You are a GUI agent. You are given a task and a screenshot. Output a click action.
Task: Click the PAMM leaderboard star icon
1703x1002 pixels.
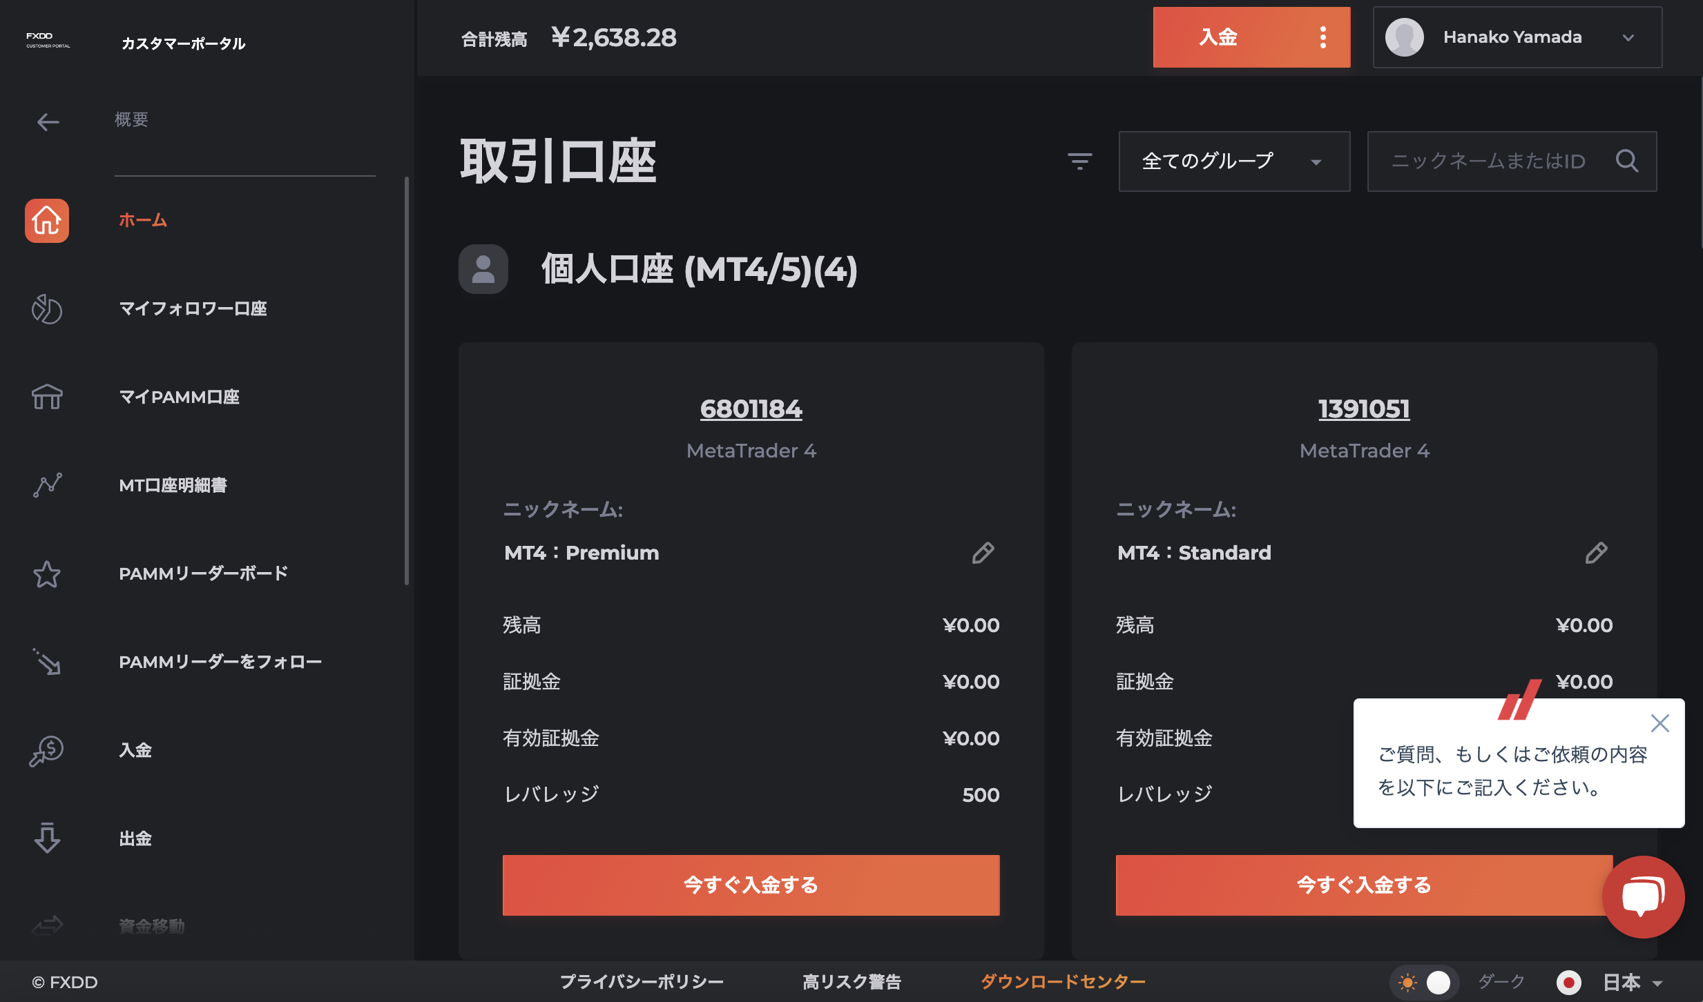point(47,573)
